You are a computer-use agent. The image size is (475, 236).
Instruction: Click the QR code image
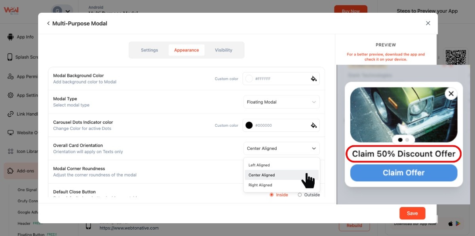(455, 57)
